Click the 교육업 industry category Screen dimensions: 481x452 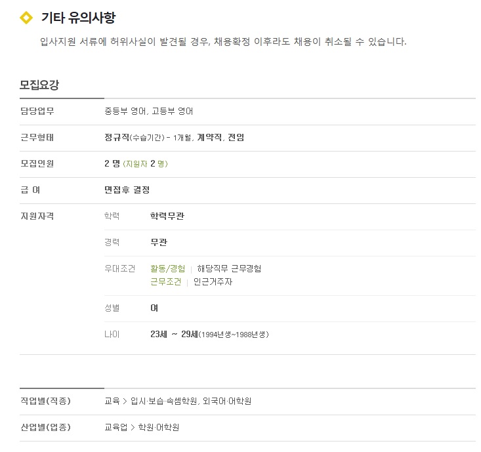pyautogui.click(x=116, y=427)
